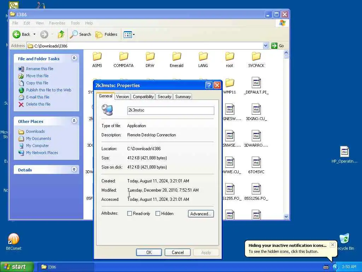Go to My Documents in Other Places
The height and width of the screenshot is (272, 362).
[x=38, y=138]
